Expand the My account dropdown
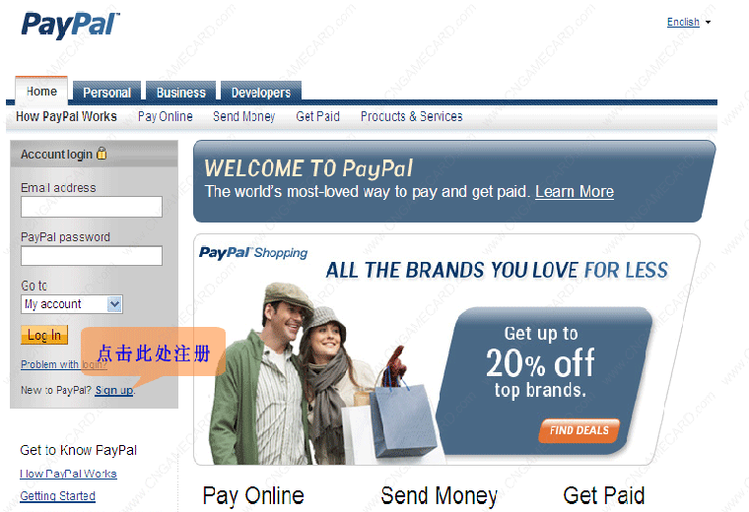Image resolution: width=749 pixels, height=512 pixels. pos(114,304)
